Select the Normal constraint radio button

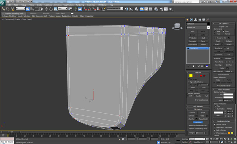point(224,34)
